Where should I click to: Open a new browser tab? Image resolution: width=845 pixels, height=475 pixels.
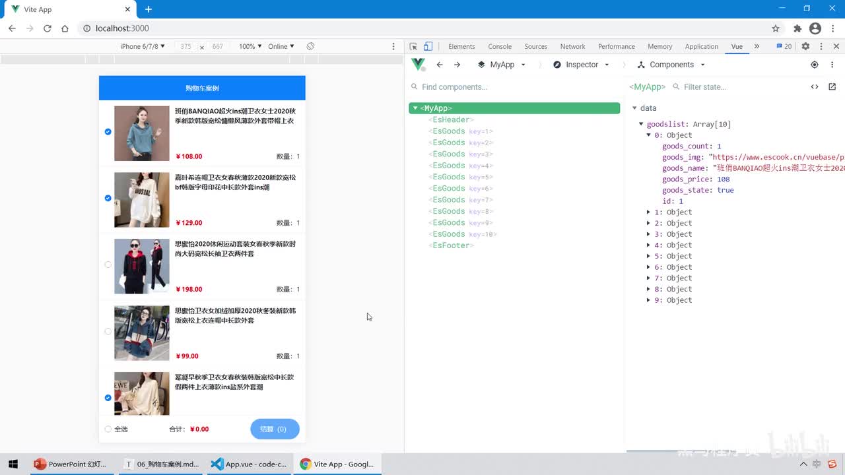(x=149, y=9)
